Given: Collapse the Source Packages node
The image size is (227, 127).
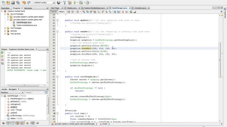Looking at the screenshot, I should [x=5, y=14].
